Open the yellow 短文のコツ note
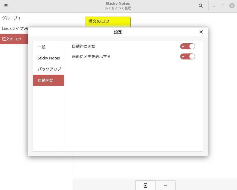237x190 pixels. (x=108, y=22)
